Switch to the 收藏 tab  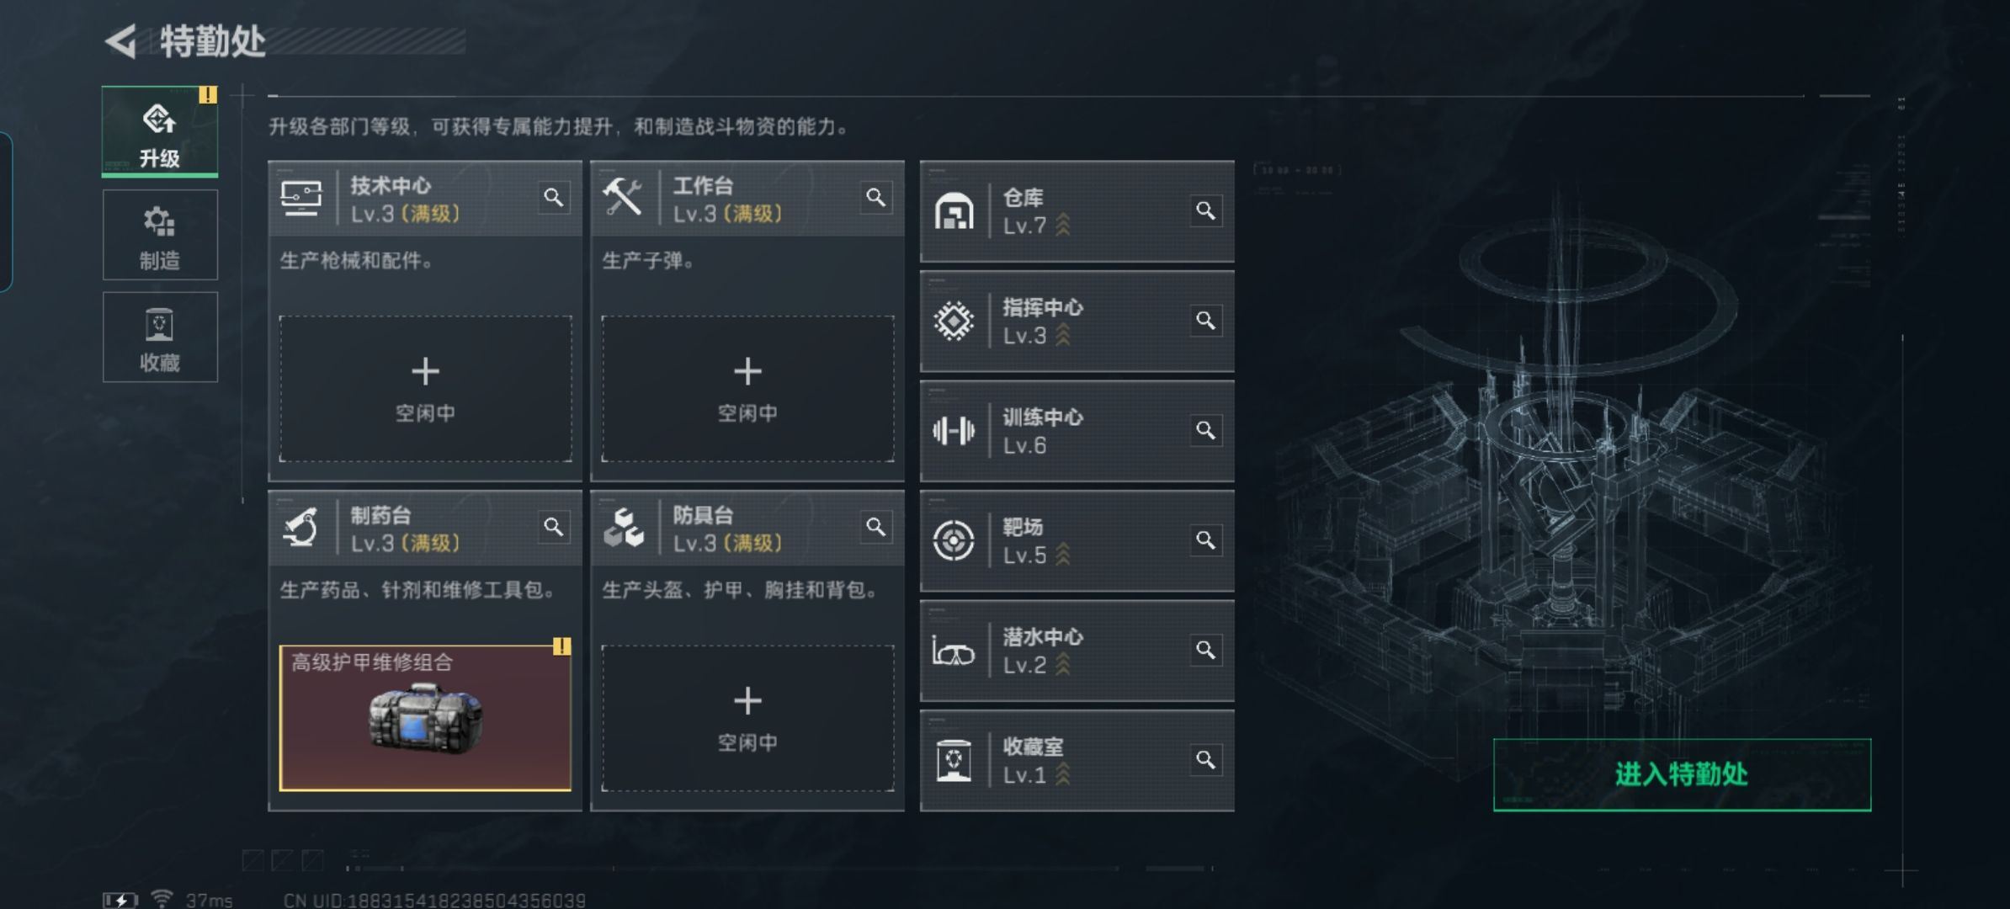160,337
